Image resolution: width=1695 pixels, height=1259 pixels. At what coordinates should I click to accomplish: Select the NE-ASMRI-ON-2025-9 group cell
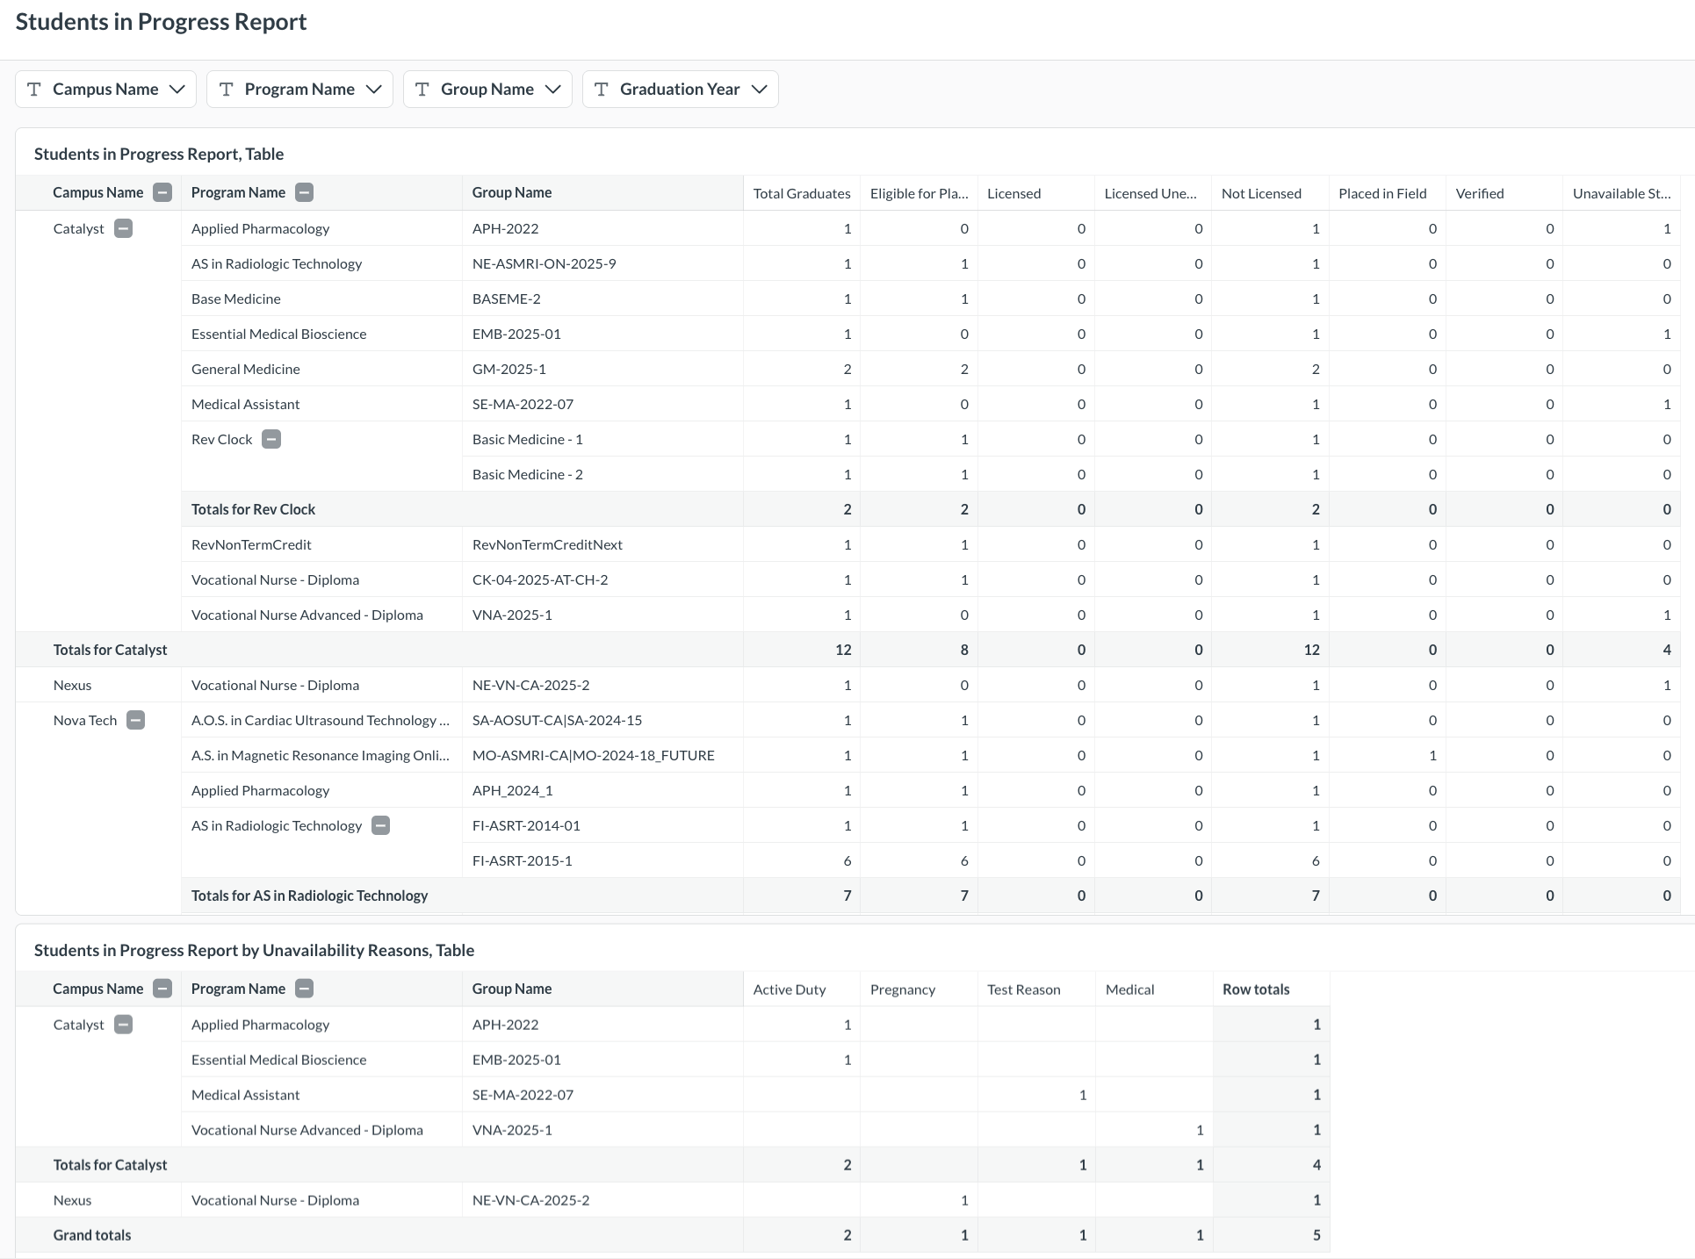(602, 263)
